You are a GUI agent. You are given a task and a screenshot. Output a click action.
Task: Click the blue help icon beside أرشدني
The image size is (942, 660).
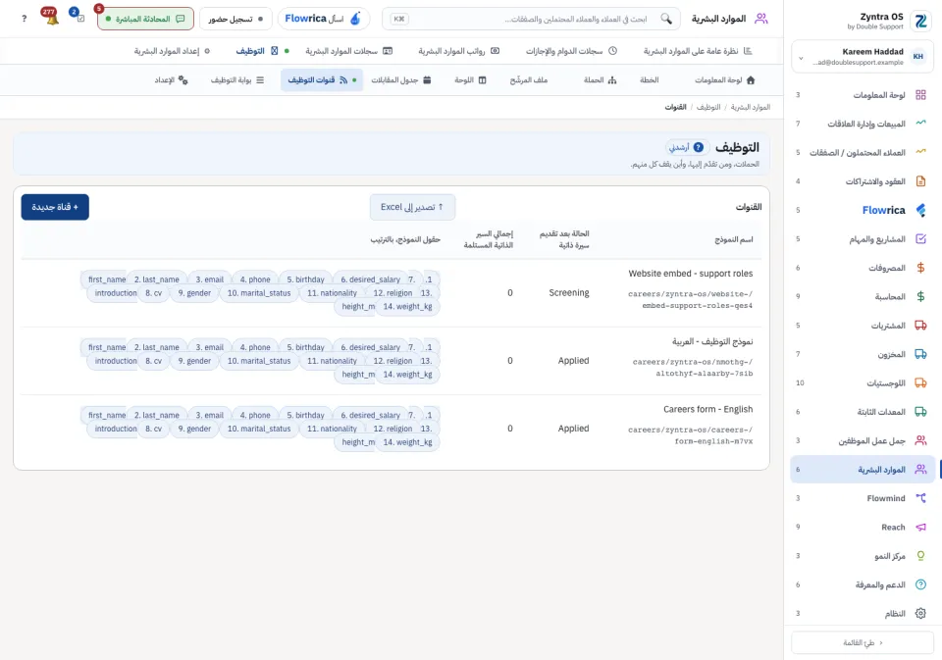(x=698, y=147)
